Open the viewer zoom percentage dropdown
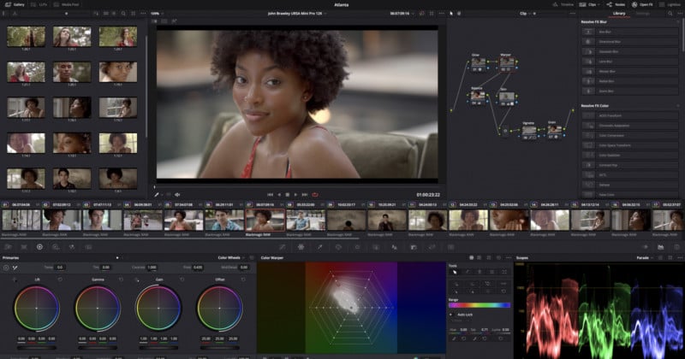Viewport: 685px width, 359px height. click(x=157, y=14)
